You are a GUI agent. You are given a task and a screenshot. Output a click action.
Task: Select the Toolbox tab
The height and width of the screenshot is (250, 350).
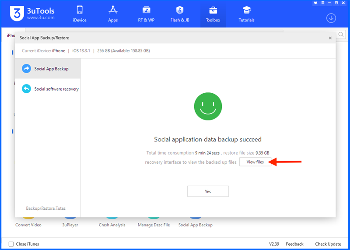[213, 14]
